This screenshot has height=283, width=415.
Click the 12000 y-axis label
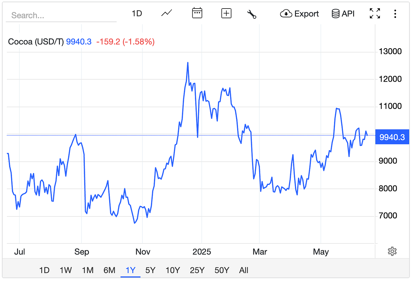[x=390, y=79]
